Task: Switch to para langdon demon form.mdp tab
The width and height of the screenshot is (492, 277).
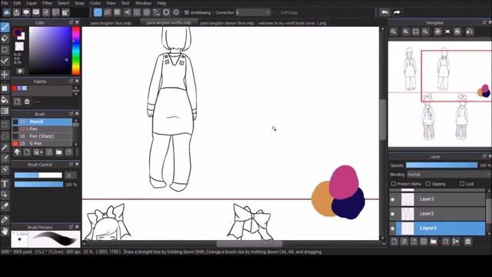Action: pos(227,23)
